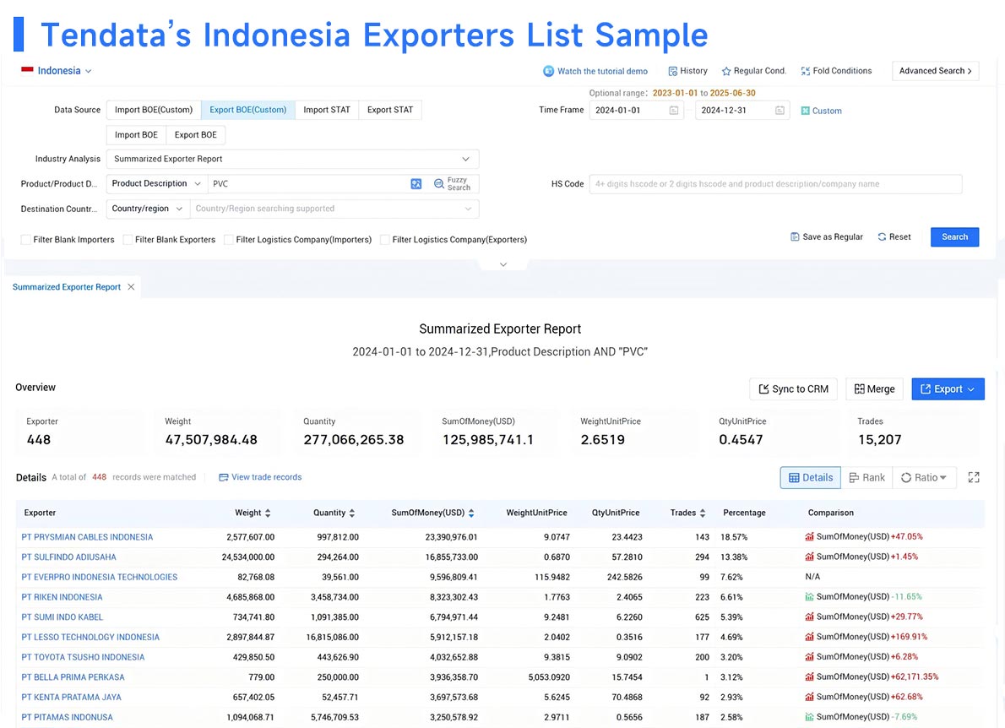Select Import BOE data source
Image resolution: width=1005 pixels, height=728 pixels.
pyautogui.click(x=136, y=135)
